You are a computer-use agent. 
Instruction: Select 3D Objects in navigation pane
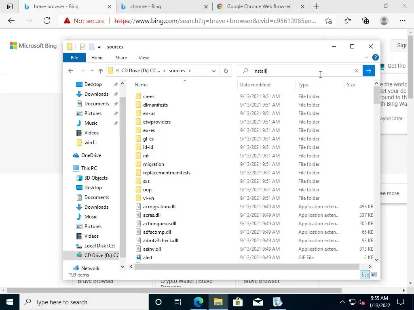[x=96, y=178]
